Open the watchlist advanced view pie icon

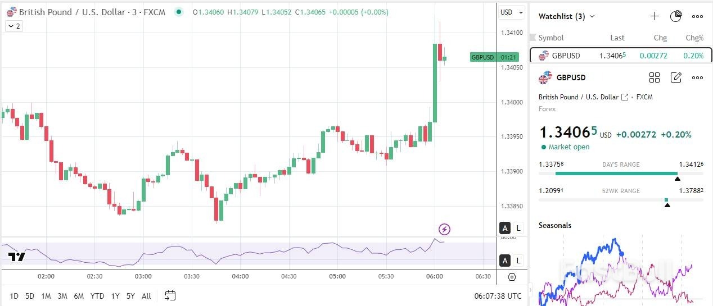[676, 16]
